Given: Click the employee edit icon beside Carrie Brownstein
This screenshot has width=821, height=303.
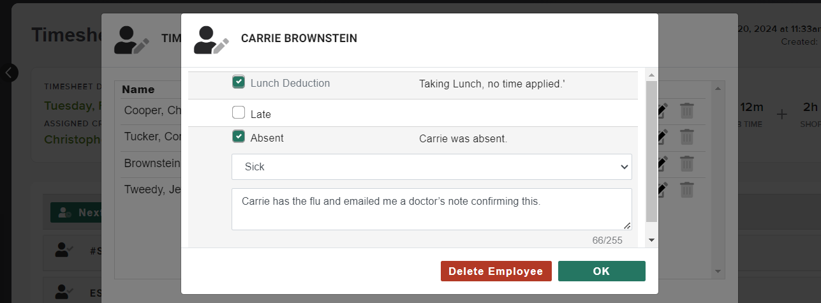Looking at the screenshot, I should (x=212, y=40).
